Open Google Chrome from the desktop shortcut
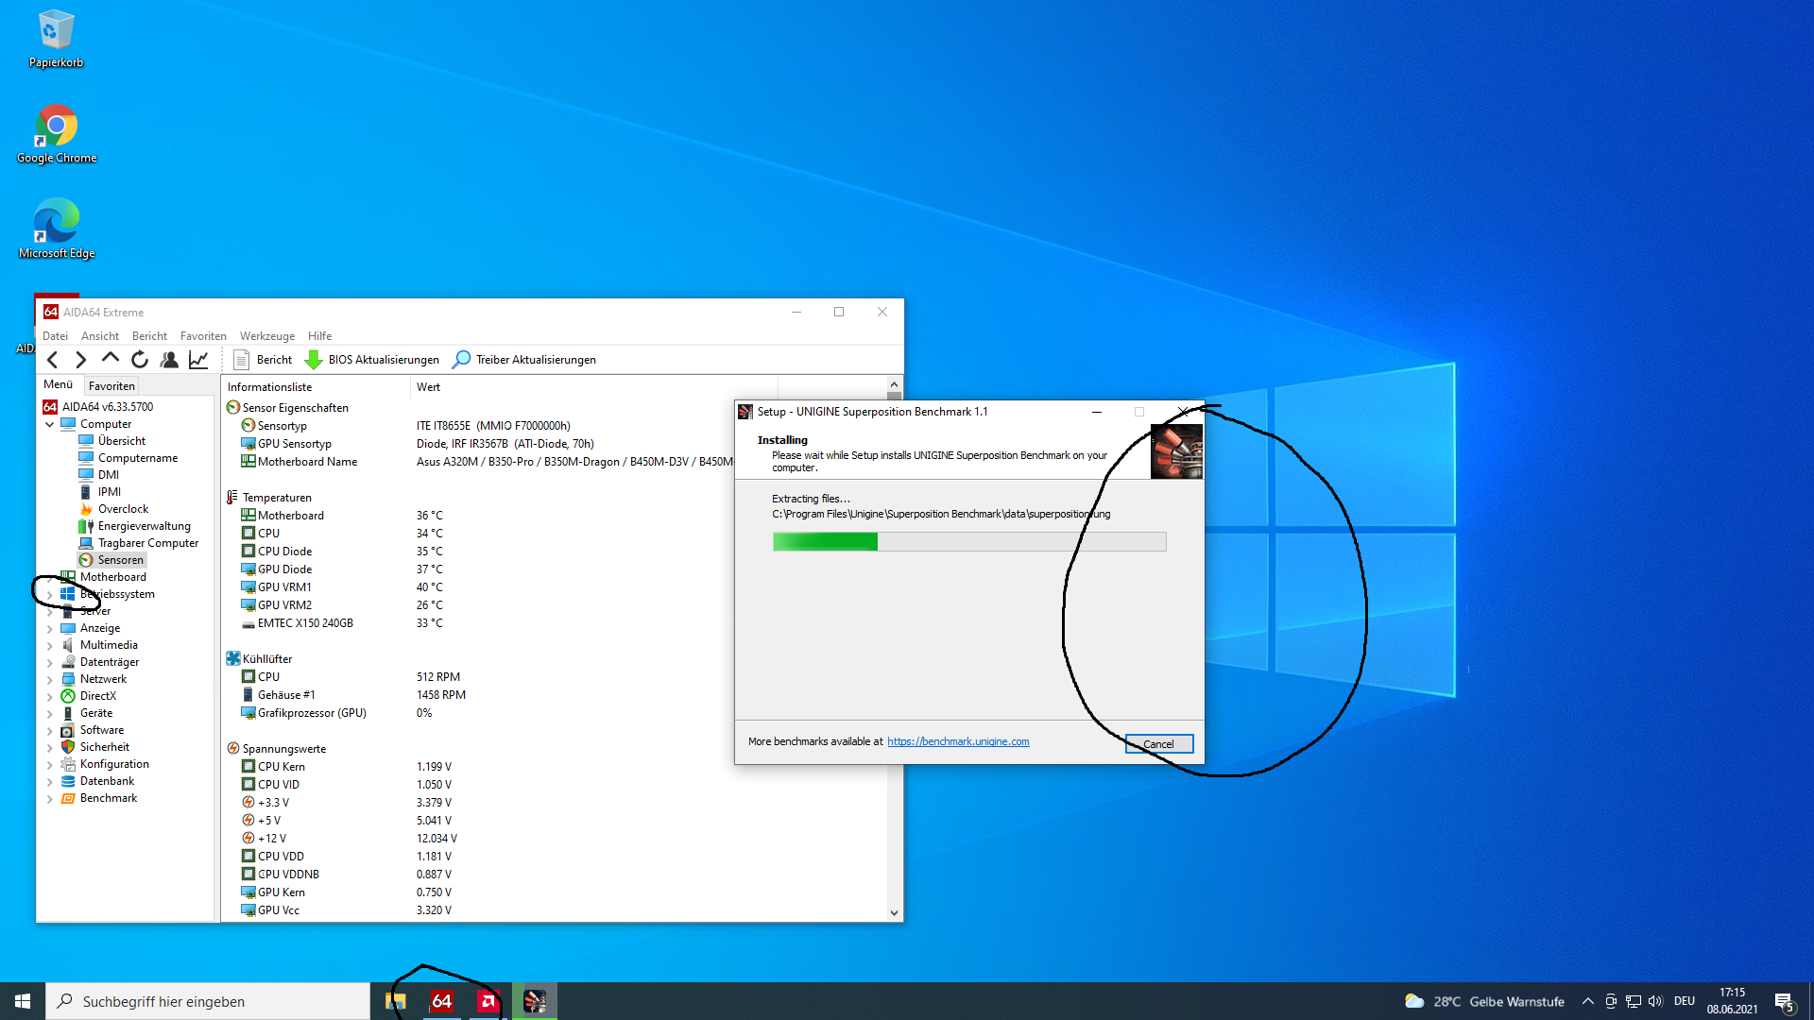Screen dimensions: 1814x1020 [57, 132]
